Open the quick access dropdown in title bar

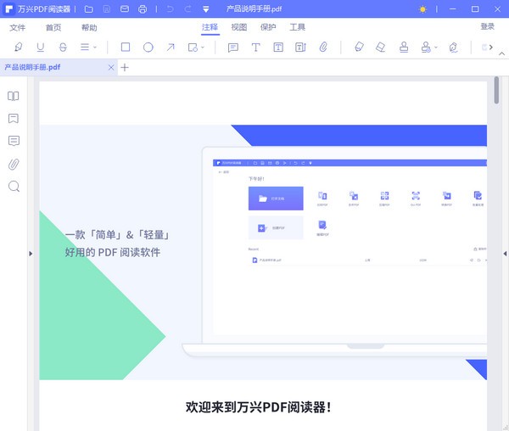pos(206,9)
